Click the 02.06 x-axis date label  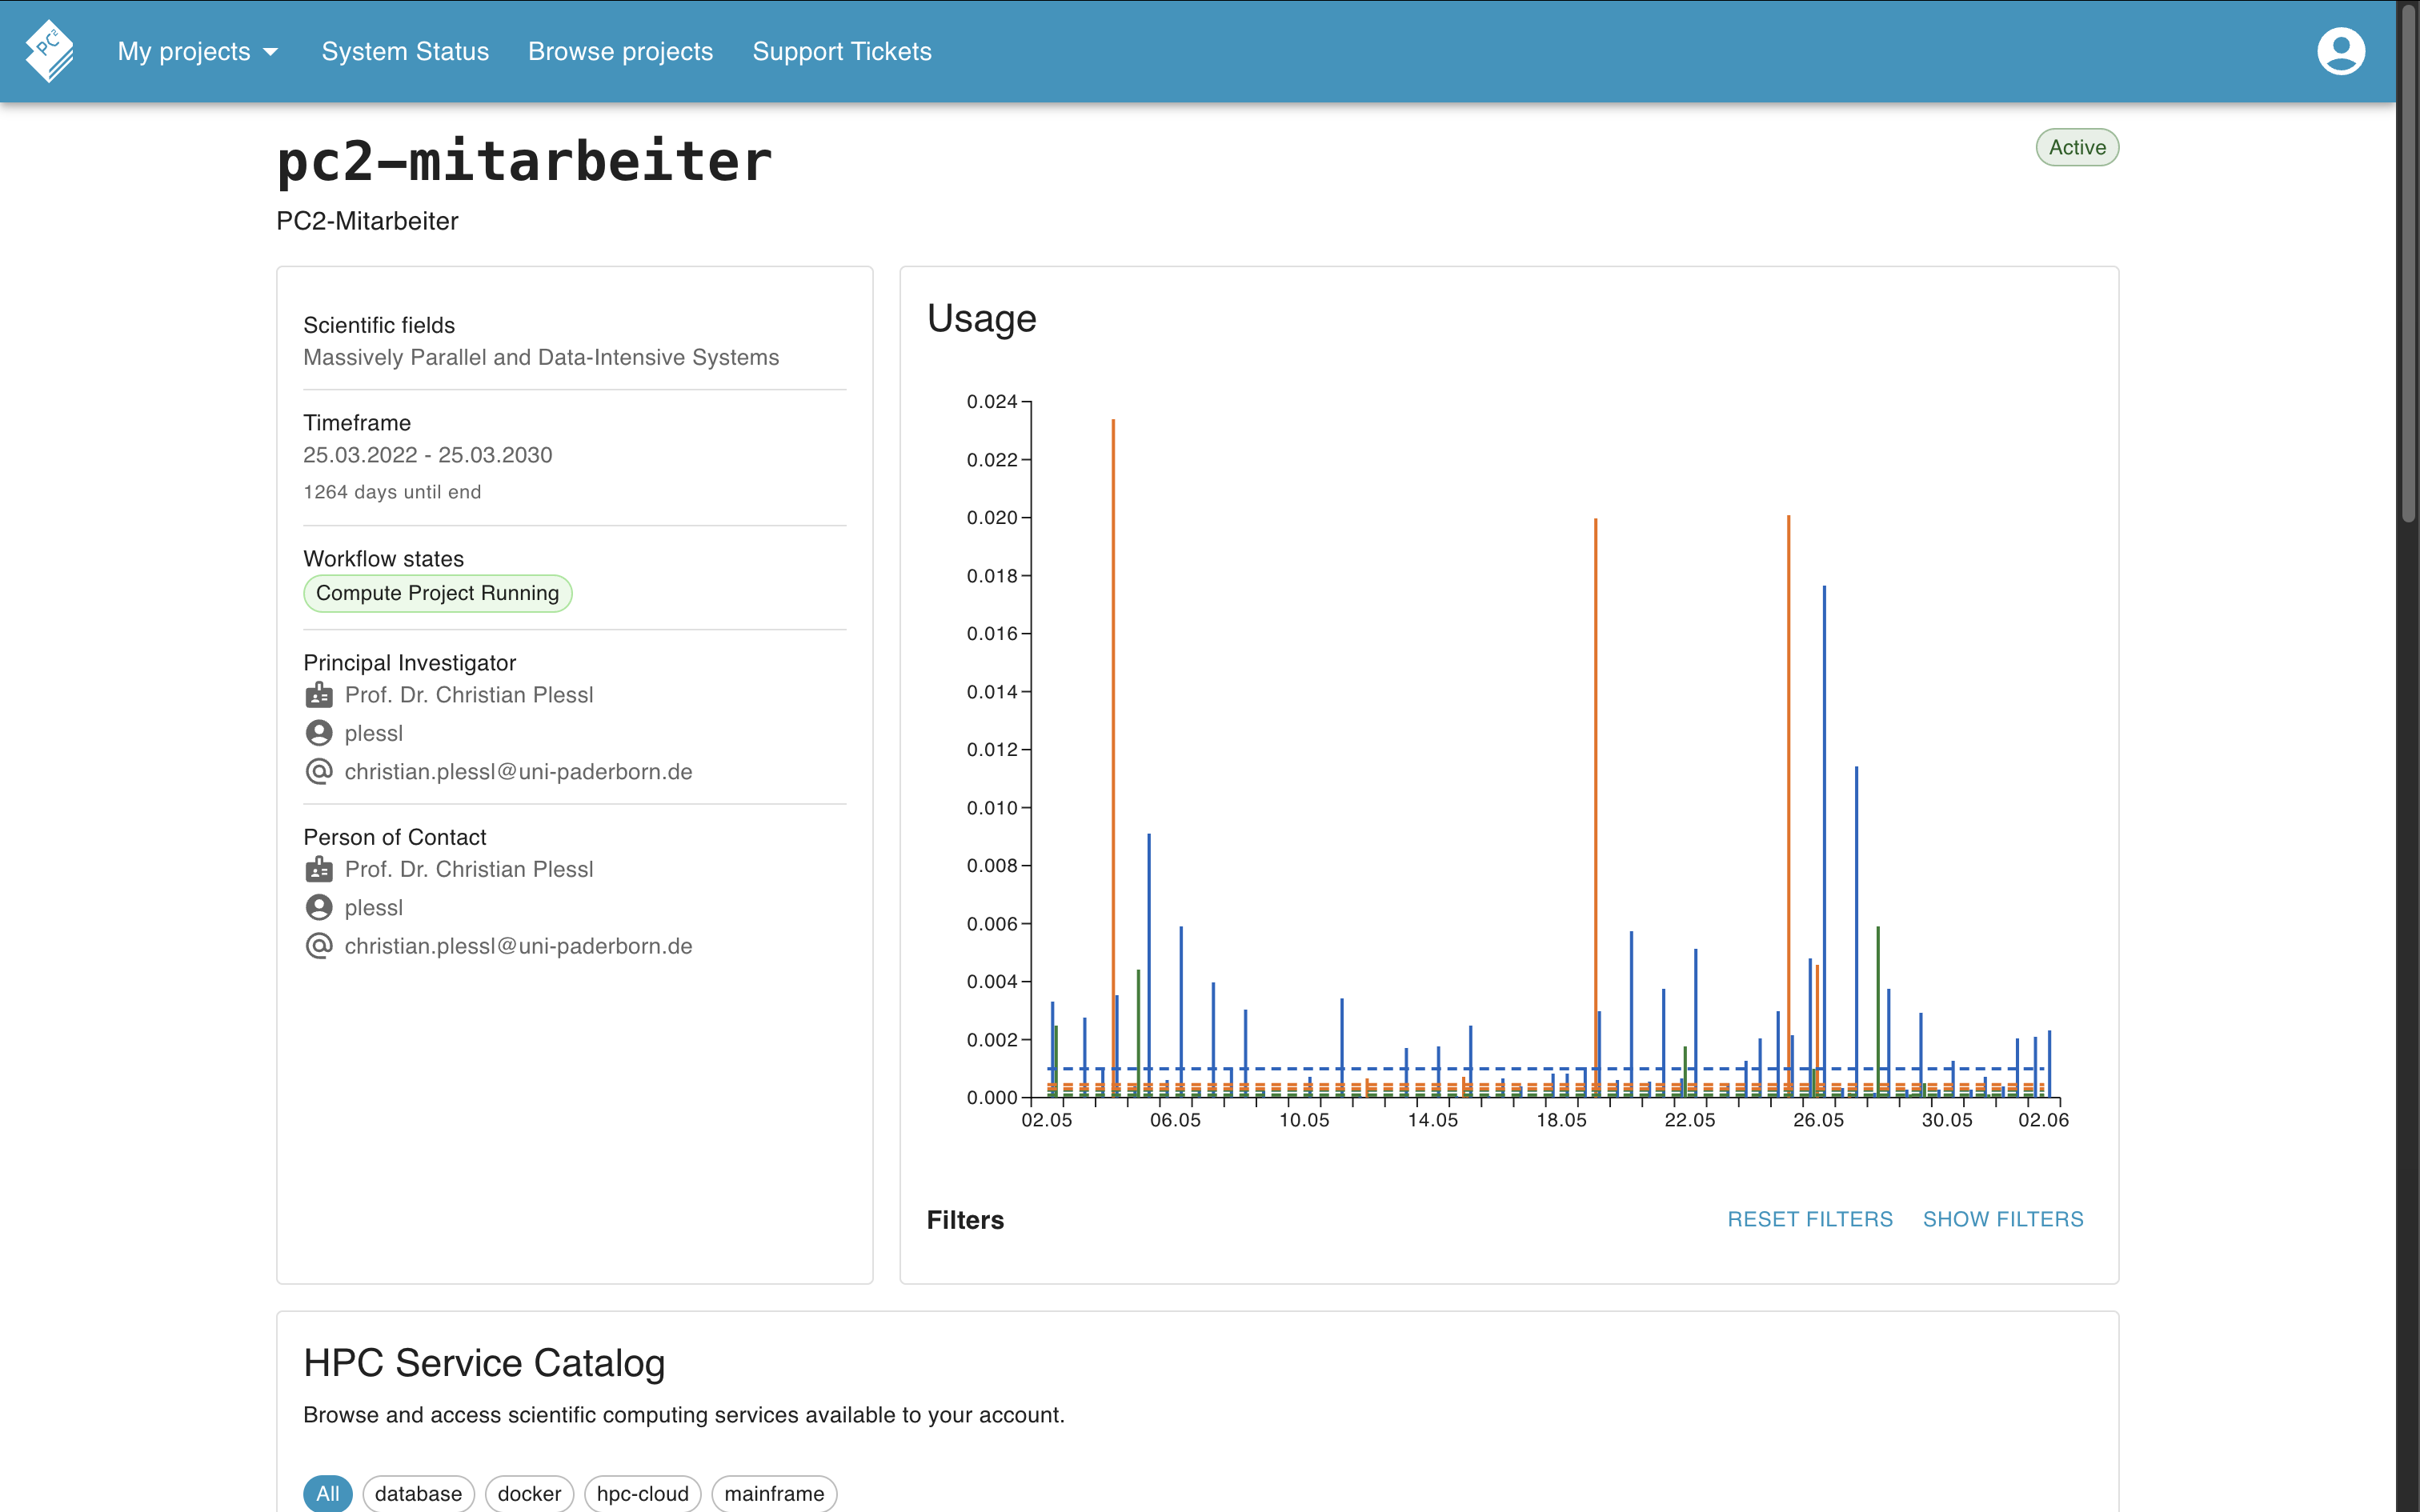2043,1120
